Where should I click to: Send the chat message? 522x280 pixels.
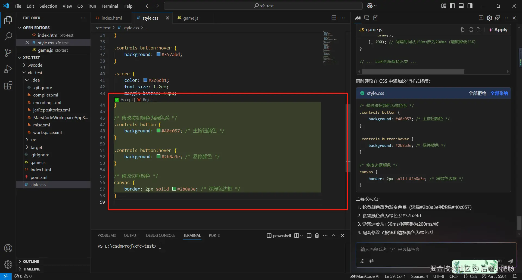click(x=510, y=261)
